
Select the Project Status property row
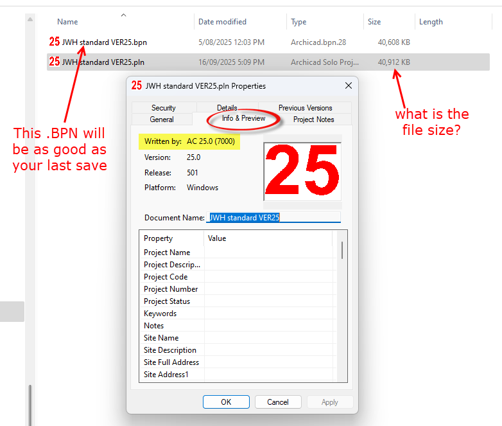click(x=238, y=301)
